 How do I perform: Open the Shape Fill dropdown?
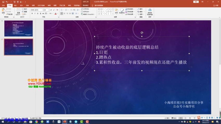pos(130,9)
